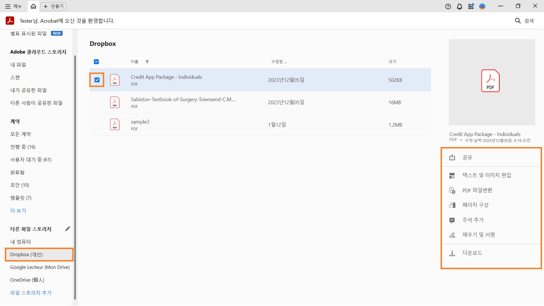Open the 만들기 create dropdown
The height and width of the screenshot is (306, 544).
54,6
